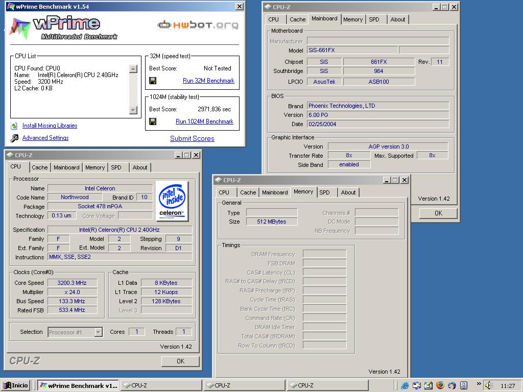Screen dimensions: 523x392
Task: Open Outlook Express from quick launch
Action: (417, 386)
